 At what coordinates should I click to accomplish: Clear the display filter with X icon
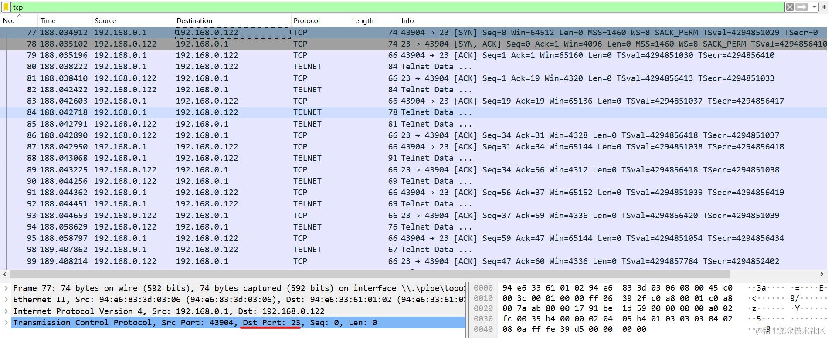pos(790,7)
